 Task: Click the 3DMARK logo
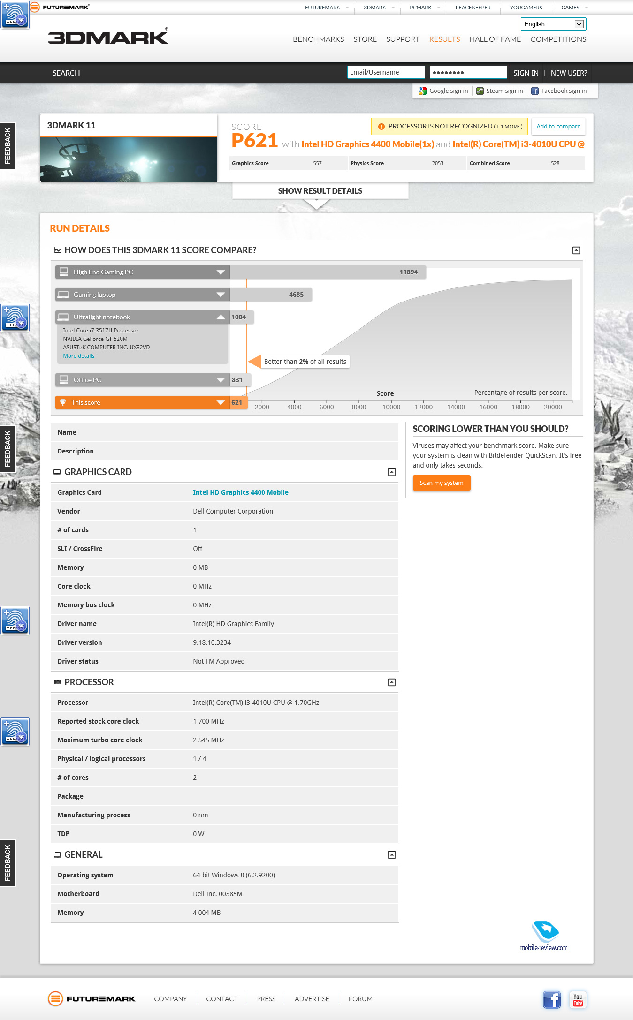pyautogui.click(x=108, y=37)
